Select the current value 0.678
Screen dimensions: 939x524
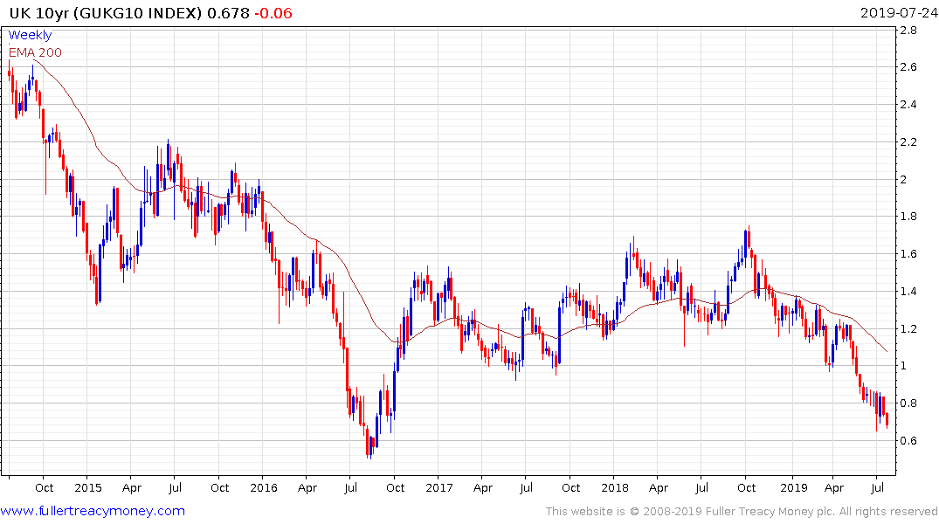pos(228,13)
